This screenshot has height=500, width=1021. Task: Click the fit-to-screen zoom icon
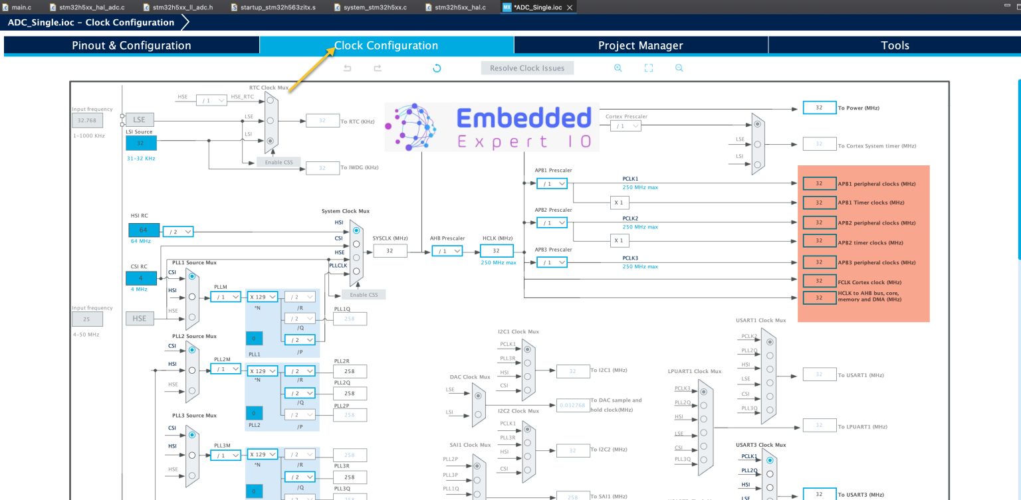[x=649, y=68]
